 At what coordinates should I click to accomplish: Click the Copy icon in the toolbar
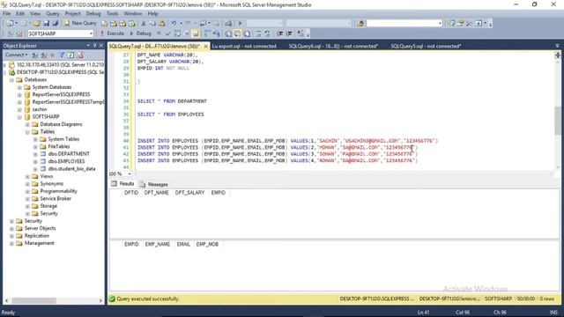tap(152, 23)
